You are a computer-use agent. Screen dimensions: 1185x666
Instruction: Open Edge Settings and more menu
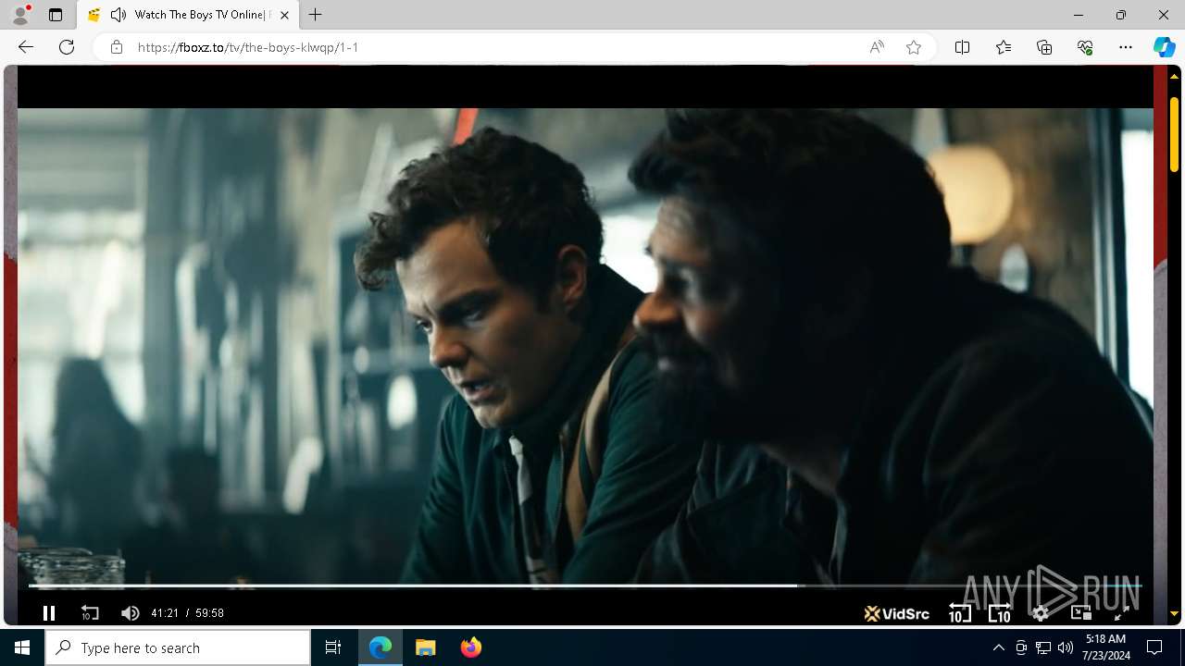(x=1126, y=47)
